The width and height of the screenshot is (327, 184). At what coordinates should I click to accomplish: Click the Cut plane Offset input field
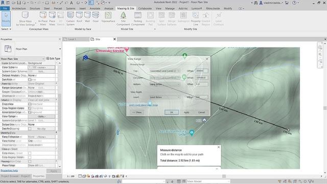(202, 78)
